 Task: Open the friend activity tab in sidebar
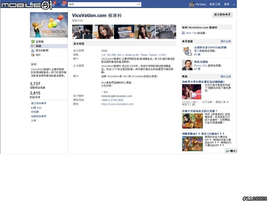(42, 50)
